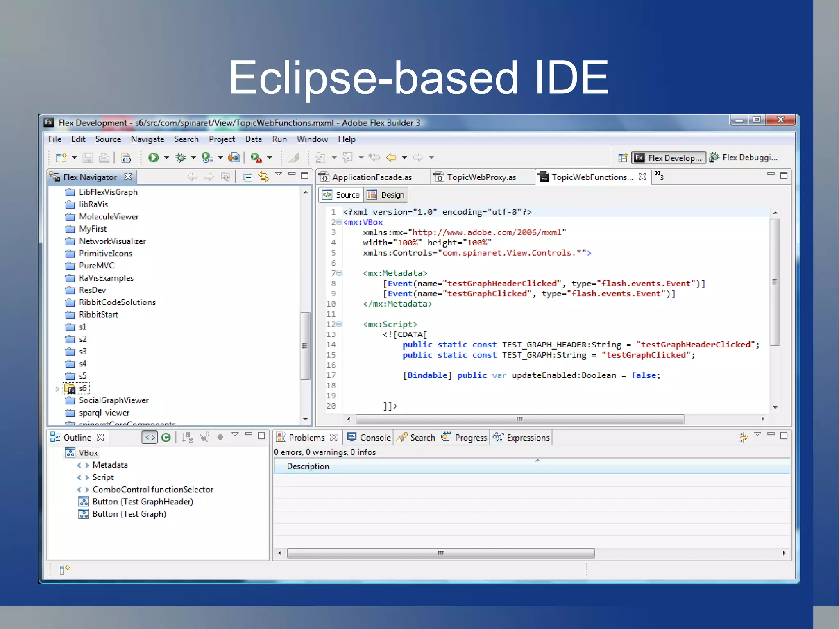Click the fast view icon in status bar
The width and height of the screenshot is (839, 629).
click(64, 569)
